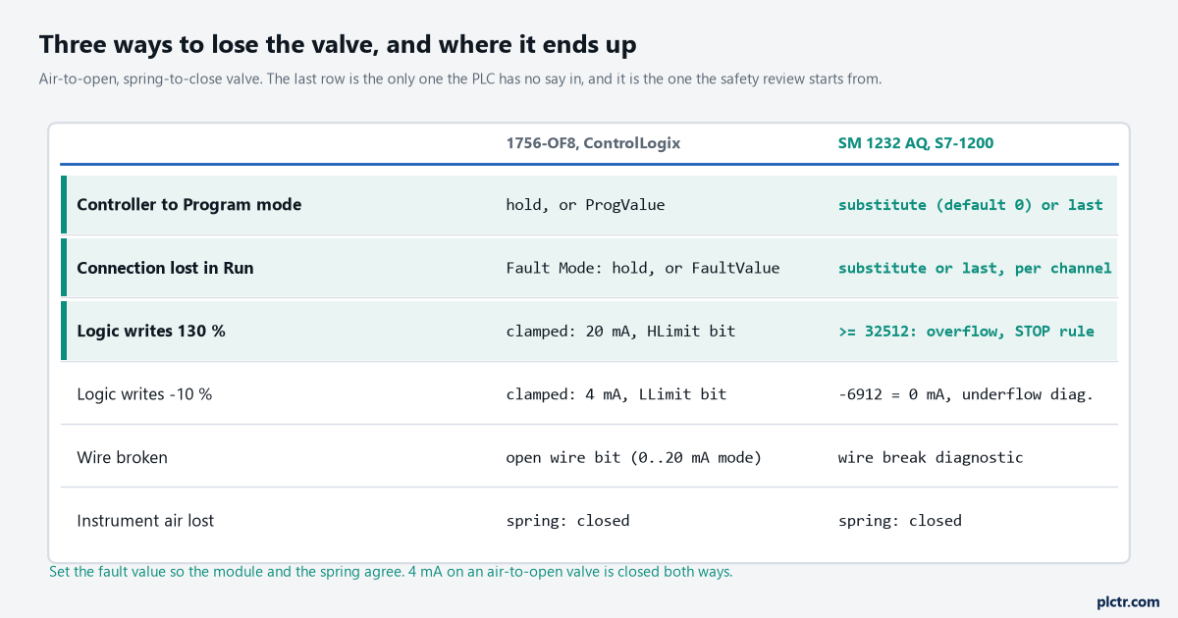This screenshot has height=618, width=1178.
Task: Click the plctr.com link
Action: point(1128,601)
